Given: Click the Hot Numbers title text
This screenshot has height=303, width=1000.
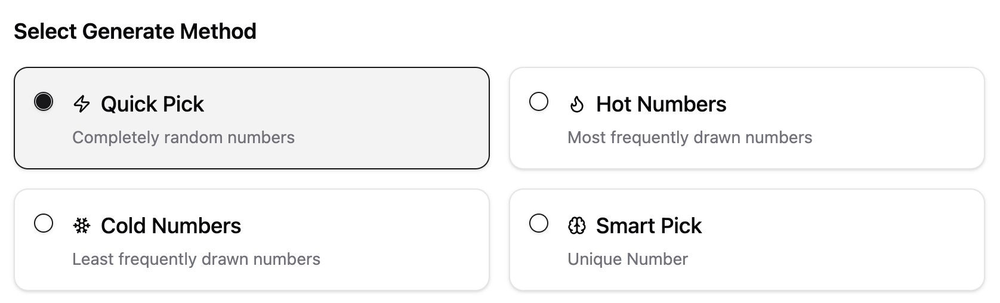Looking at the screenshot, I should [661, 104].
